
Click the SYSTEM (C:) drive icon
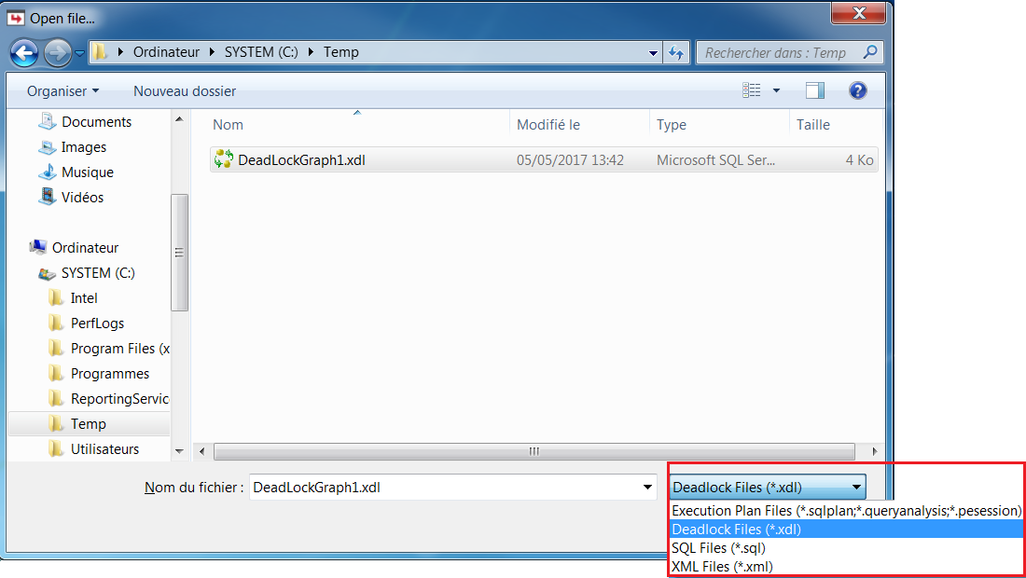(48, 273)
